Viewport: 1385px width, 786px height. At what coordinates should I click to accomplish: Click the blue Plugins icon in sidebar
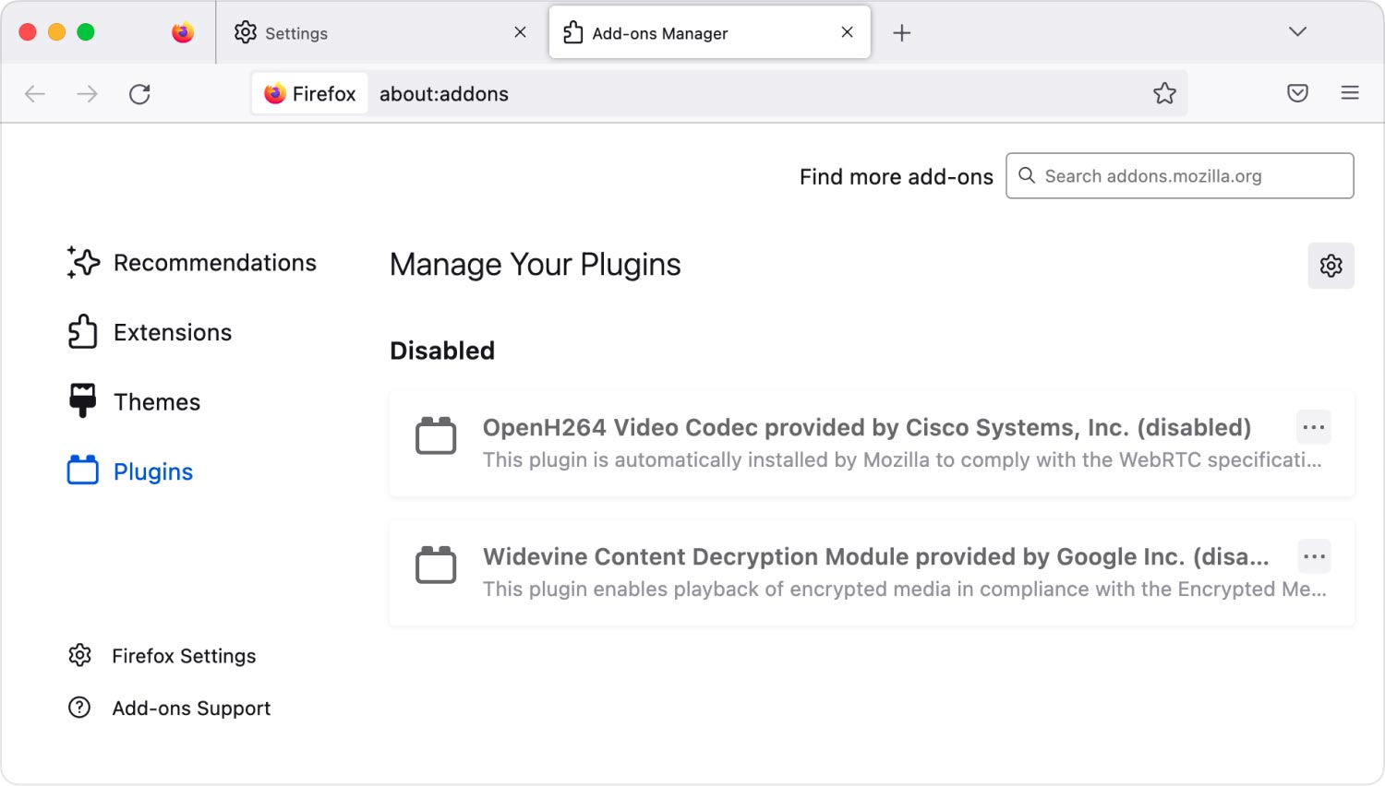click(x=83, y=470)
